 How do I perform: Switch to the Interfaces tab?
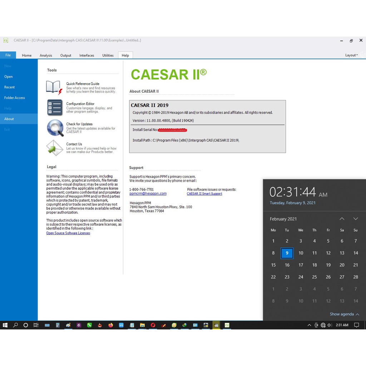pos(86,55)
